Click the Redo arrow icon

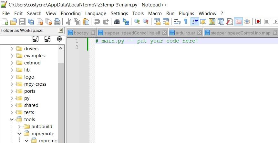pyautogui.click(x=106, y=22)
